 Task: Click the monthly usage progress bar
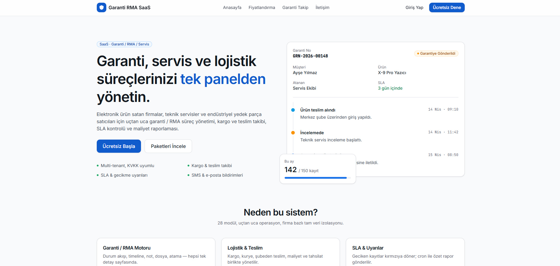click(318, 178)
